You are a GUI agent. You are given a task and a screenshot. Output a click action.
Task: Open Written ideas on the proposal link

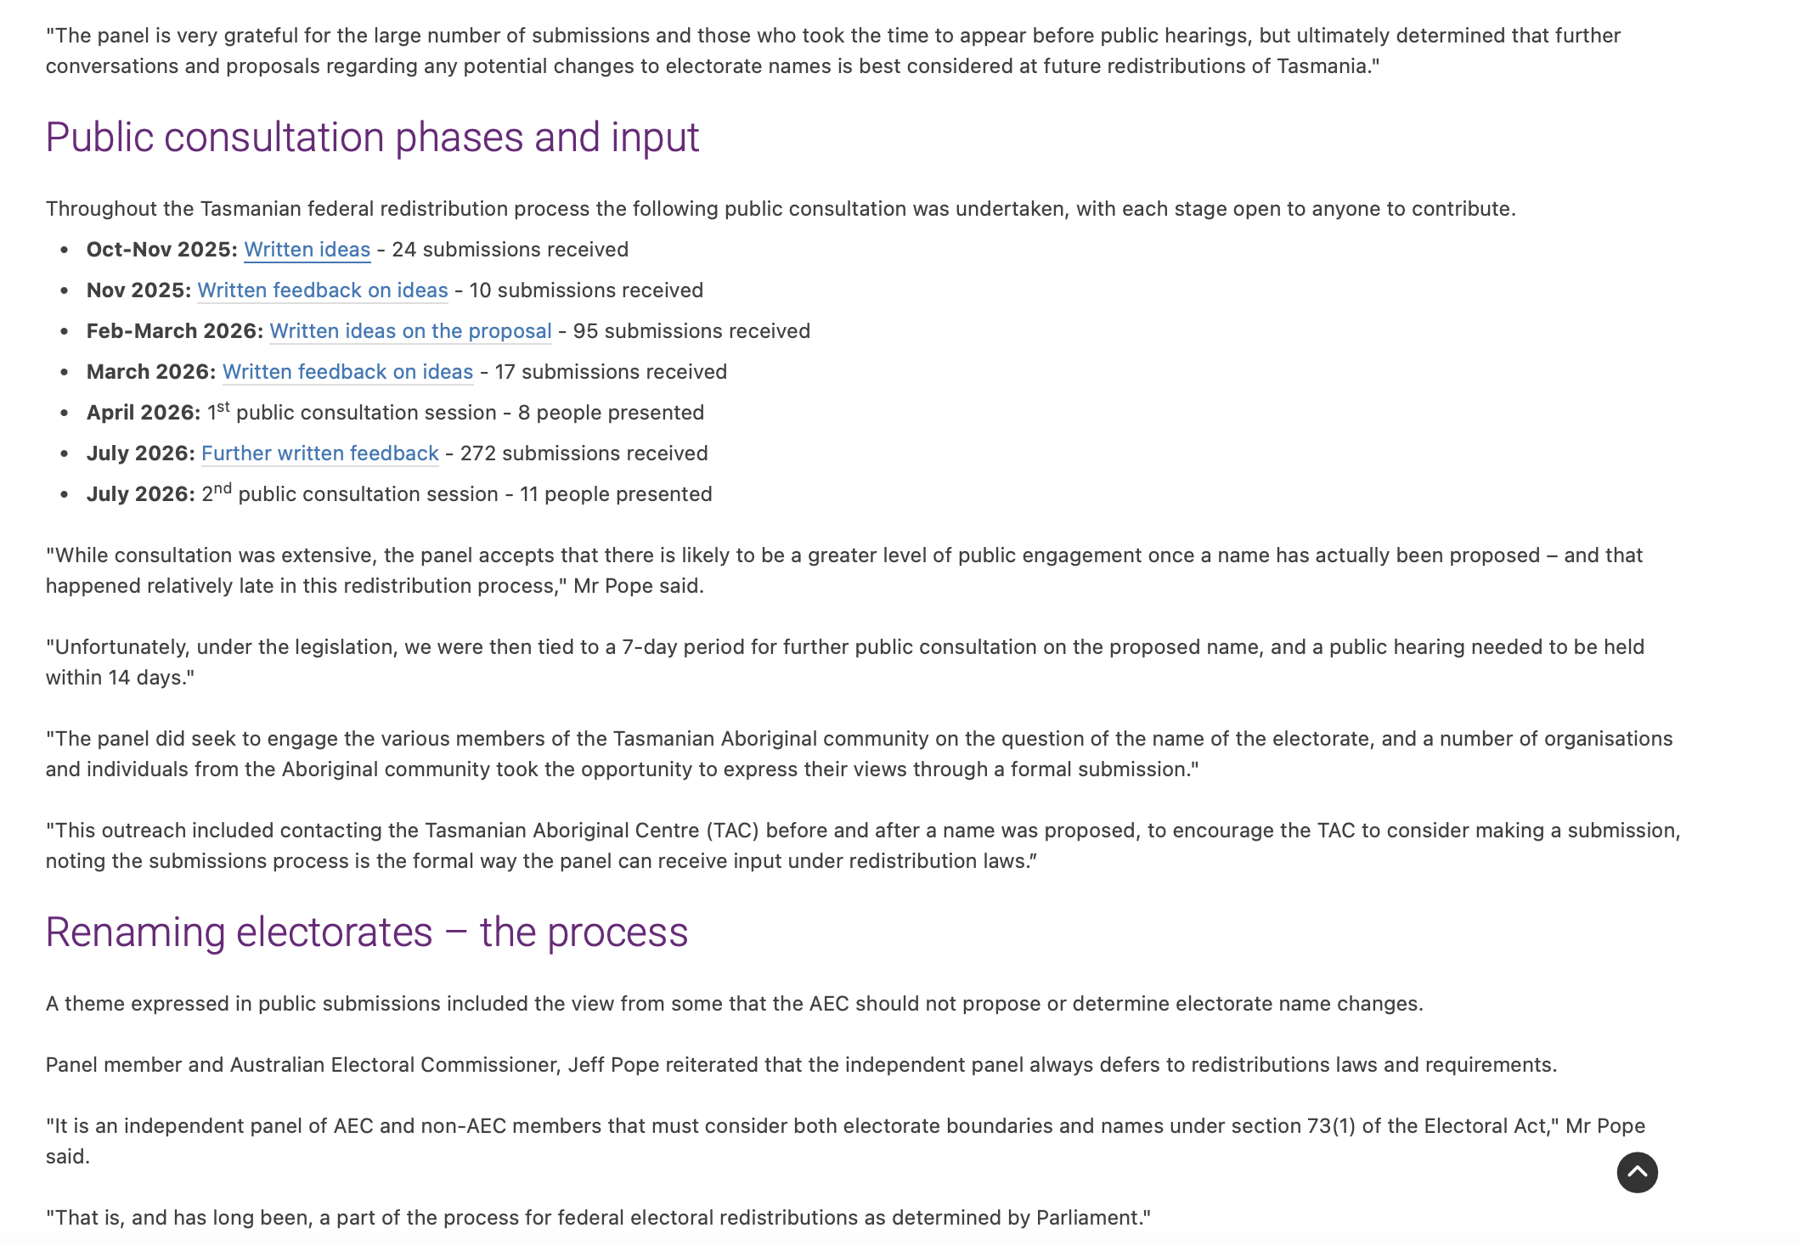coord(410,331)
